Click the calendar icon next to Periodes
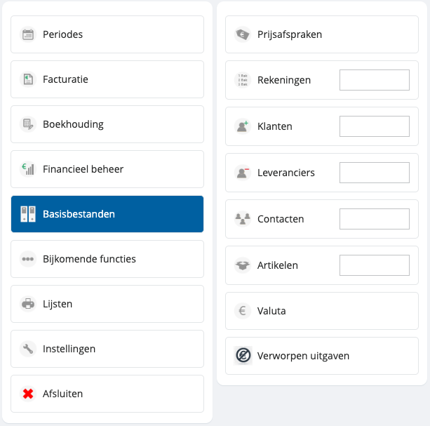430x426 pixels. click(x=28, y=34)
